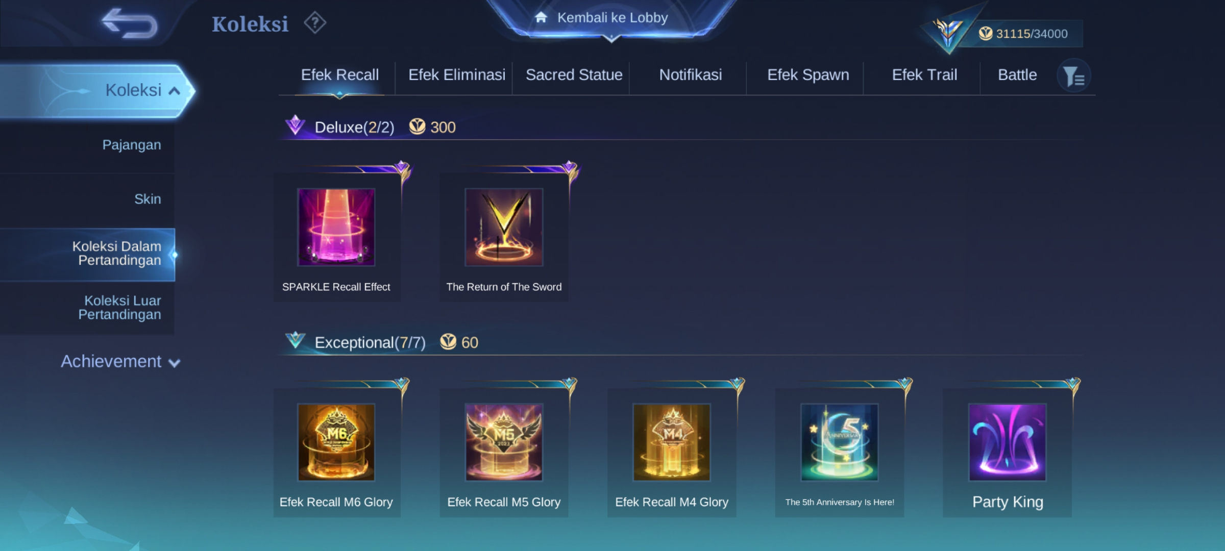Viewport: 1225px width, 551px height.
Task: Tap the collection points emblem badge
Action: 948,31
